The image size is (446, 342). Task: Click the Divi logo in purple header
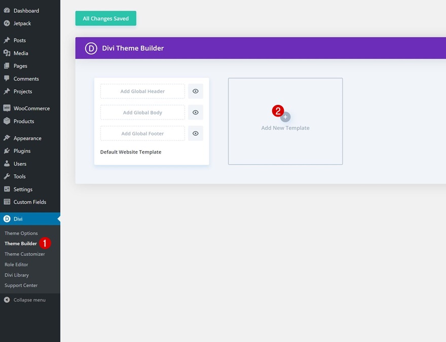coord(91,48)
